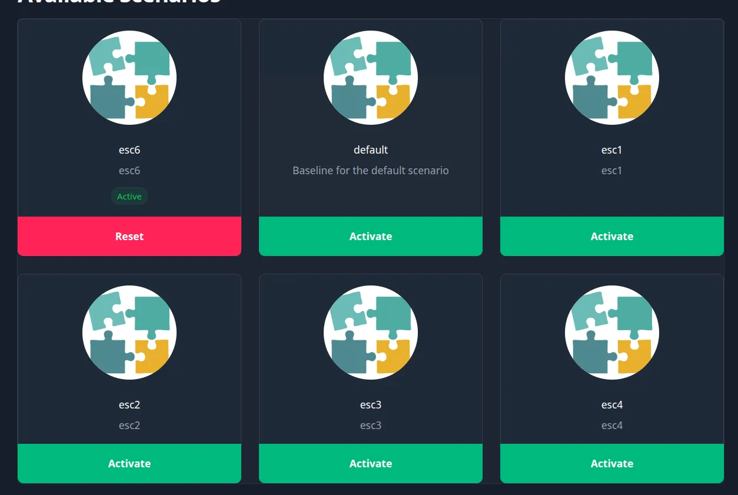Select the esc1 card title
Image resolution: width=738 pixels, height=495 pixels.
[x=612, y=150]
